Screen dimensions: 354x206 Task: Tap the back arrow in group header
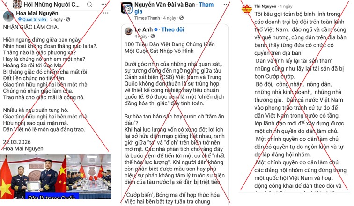[6, 4]
